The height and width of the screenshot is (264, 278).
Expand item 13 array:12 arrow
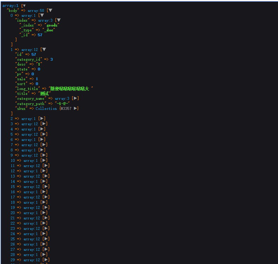coord(46,176)
